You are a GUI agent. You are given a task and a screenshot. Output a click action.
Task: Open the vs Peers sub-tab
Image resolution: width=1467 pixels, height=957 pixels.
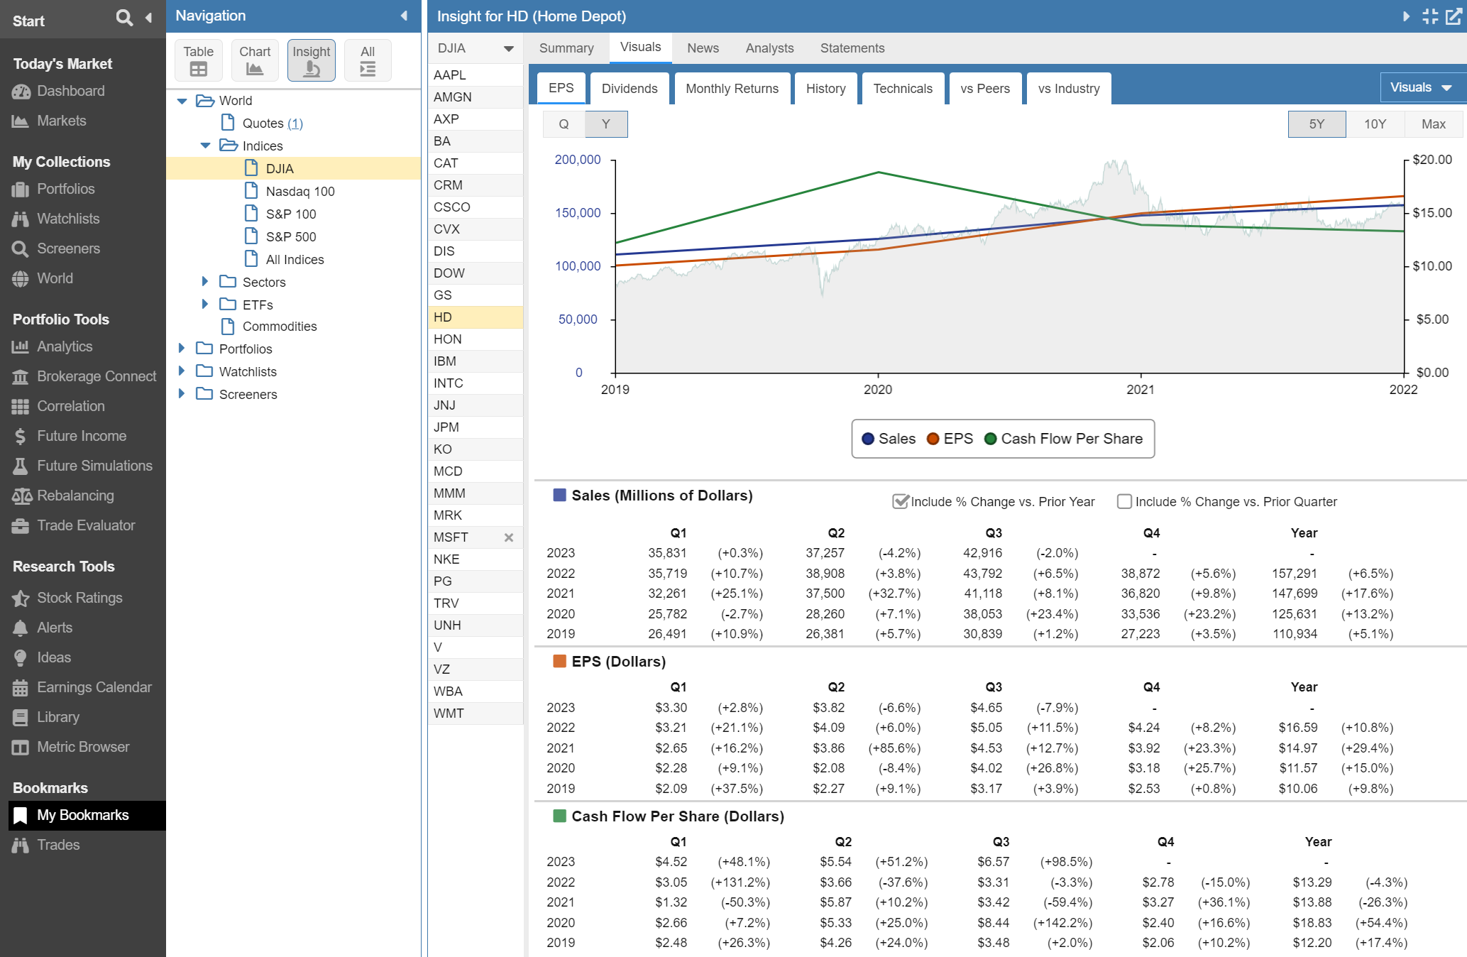[985, 89]
